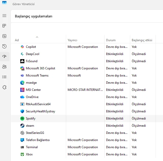Sort by the Ad column header
The image size is (163, 161).
click(x=17, y=40)
